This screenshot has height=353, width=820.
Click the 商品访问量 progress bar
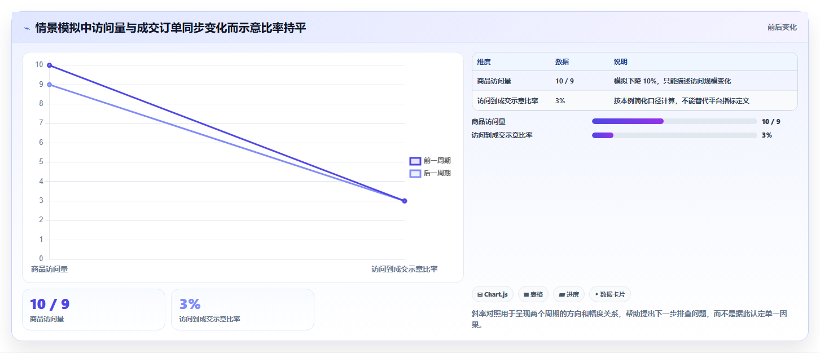(x=674, y=121)
